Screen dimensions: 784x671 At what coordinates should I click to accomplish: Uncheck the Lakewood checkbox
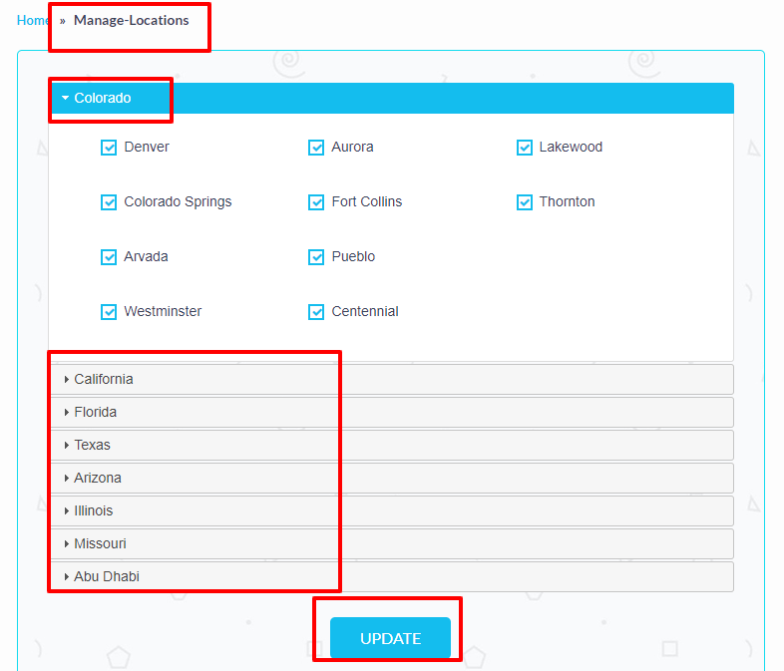pos(525,148)
